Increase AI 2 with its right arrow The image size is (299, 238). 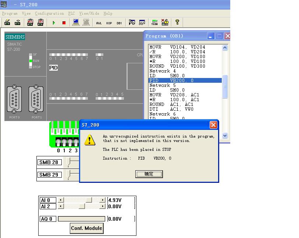pos(102,206)
